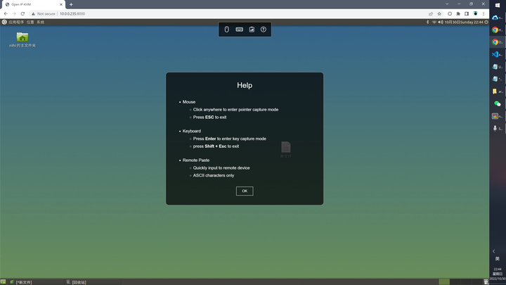This screenshot has width=506, height=285.
Task: Click the help question mark icon
Action: pos(264,30)
